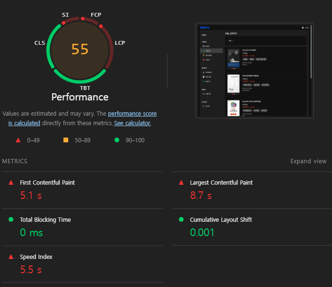Viewport: 332px width, 287px height.
Task: Click the green circle 90–100 legend icon
Action: pos(117,140)
